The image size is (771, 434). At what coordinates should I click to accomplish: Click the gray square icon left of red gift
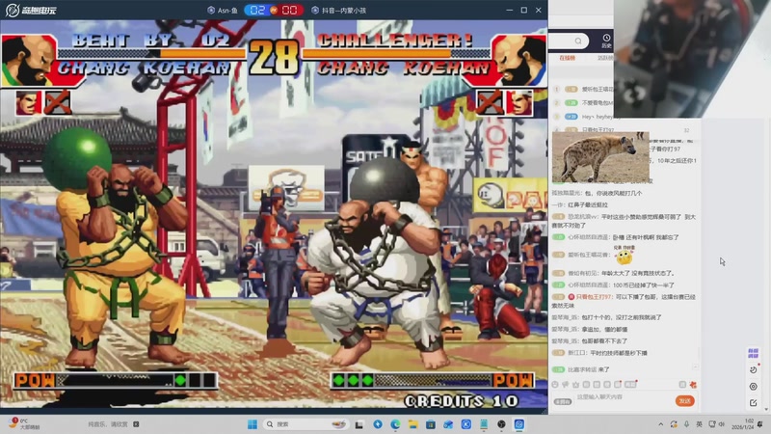pos(682,384)
